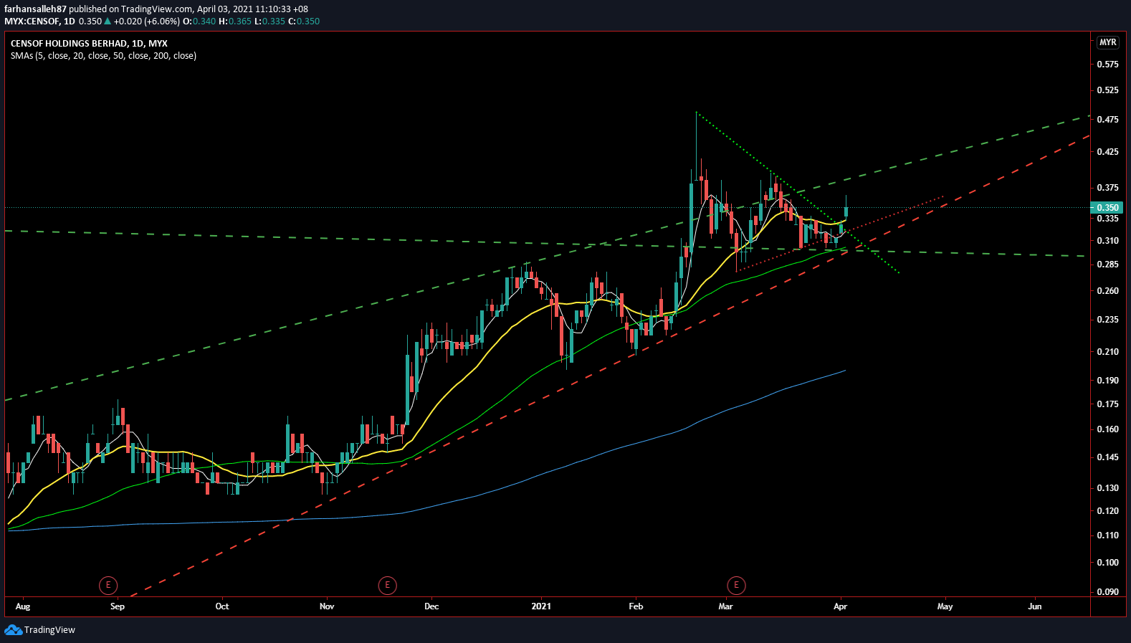Image resolution: width=1131 pixels, height=643 pixels.
Task: Click the Dec label on time axis
Action: tap(431, 606)
